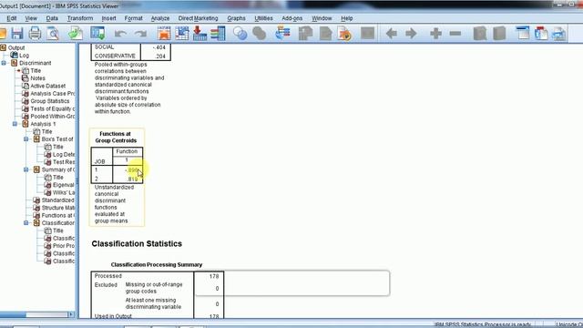Click the Print toolbar icon
The width and height of the screenshot is (583, 328).
click(35, 34)
